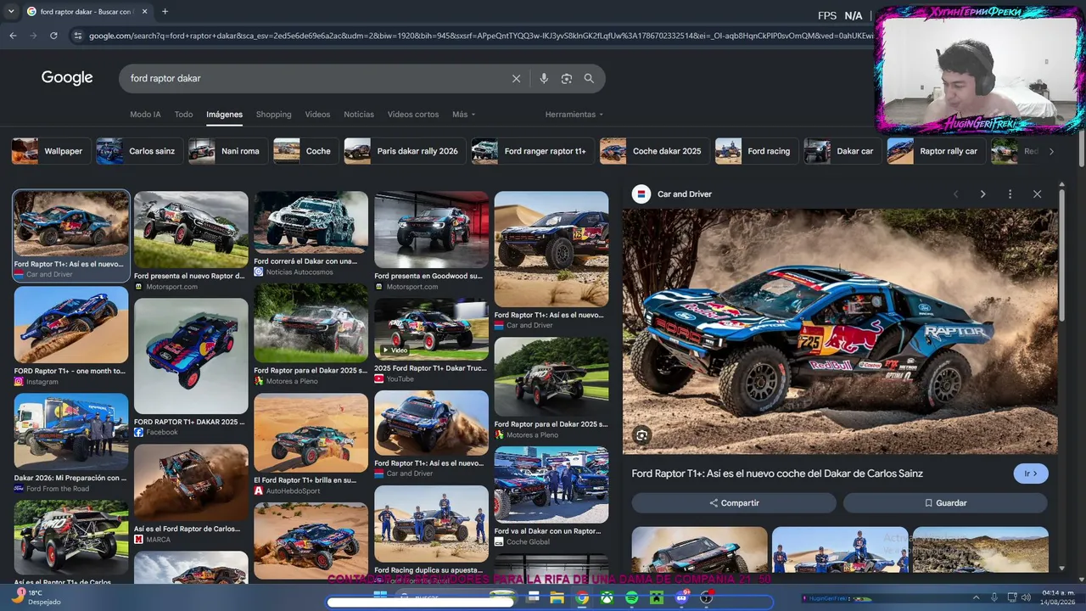
Task: Switch to the Todo results tab
Action: click(x=183, y=115)
